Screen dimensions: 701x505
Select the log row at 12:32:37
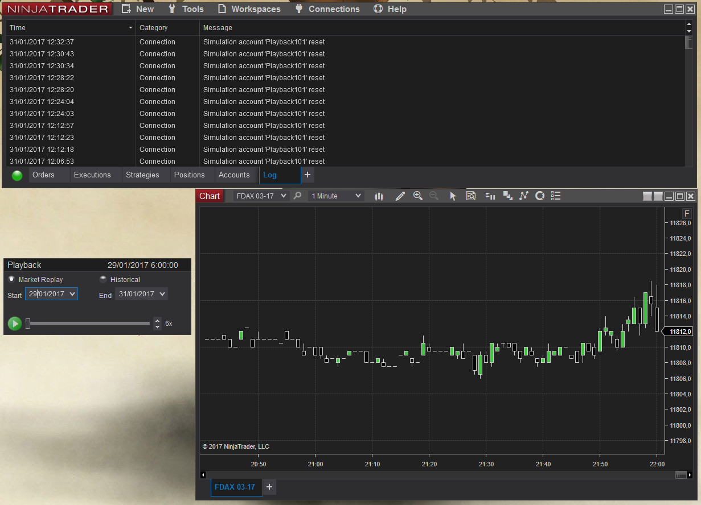346,42
